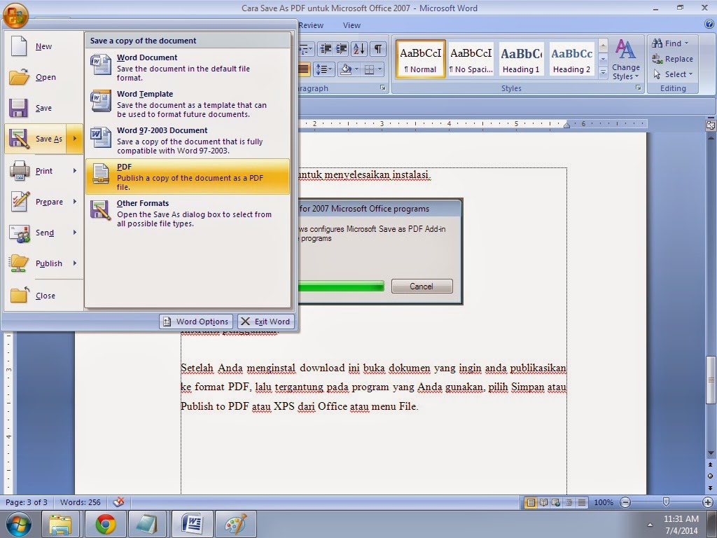717x538 pixels.
Task: Click the Sort A-Z icon
Action: [x=359, y=48]
